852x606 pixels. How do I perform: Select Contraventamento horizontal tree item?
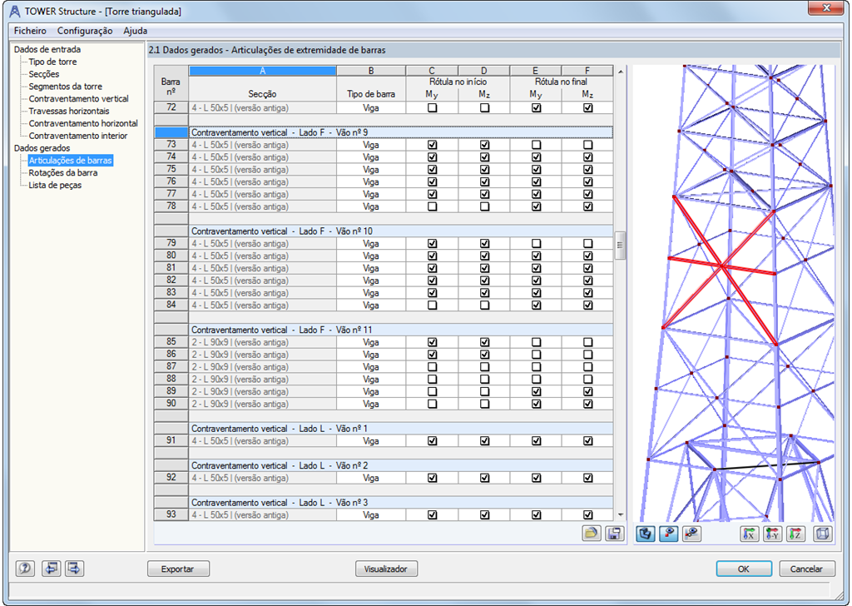tap(83, 123)
